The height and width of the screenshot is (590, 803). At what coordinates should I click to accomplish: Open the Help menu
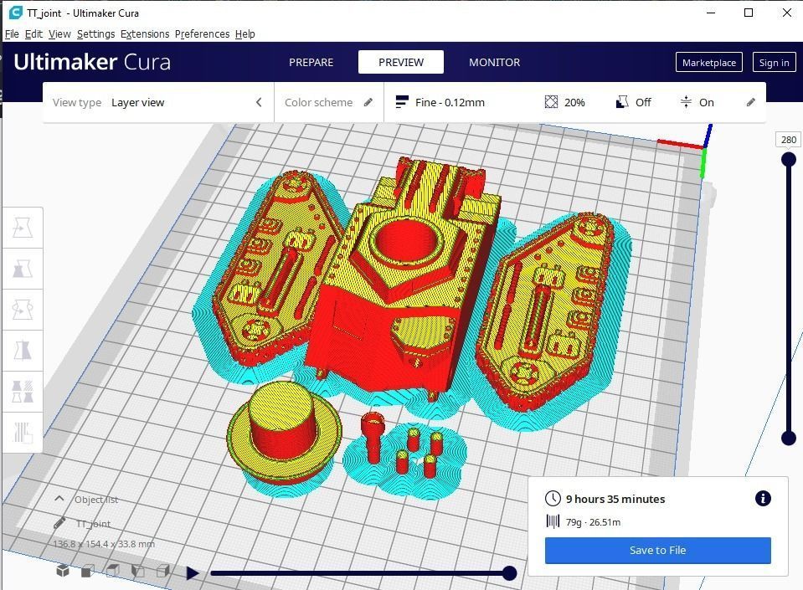click(x=245, y=33)
